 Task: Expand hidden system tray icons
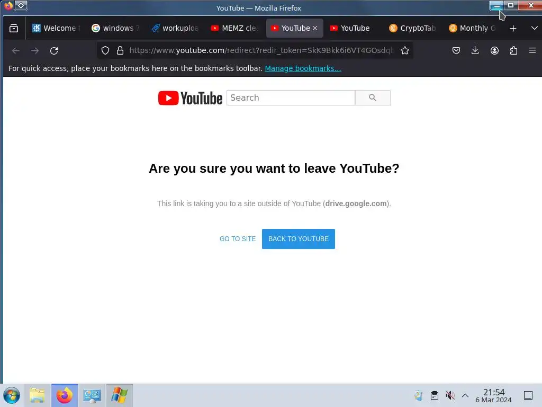(x=465, y=395)
